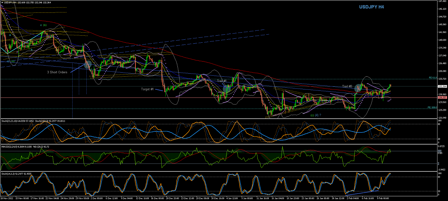Click the blue arrow next to Target #1

point(159,90)
